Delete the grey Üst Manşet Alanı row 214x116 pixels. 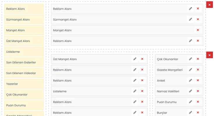(142, 59)
